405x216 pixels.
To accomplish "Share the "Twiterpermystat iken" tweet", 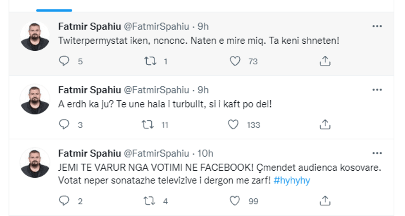I will [x=325, y=61].
